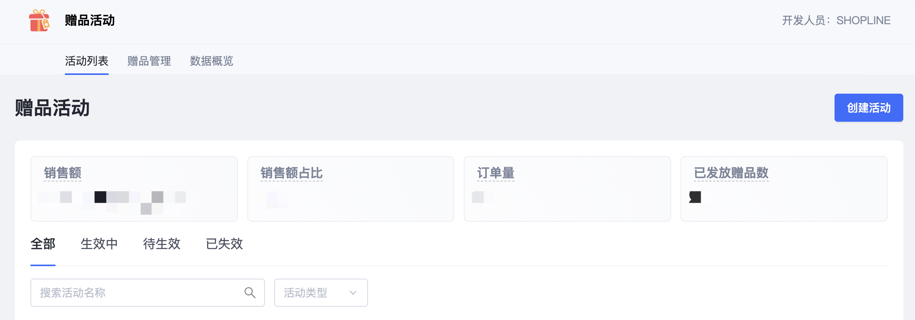
Task: Click the 赠品活动 app title in header
Action: [90, 20]
